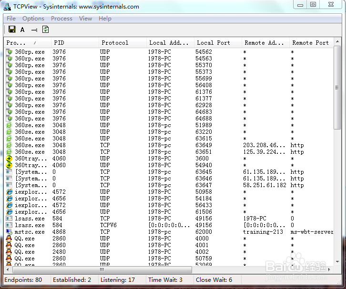Sort by Remote Address column header
346x289 pixels.
[265, 43]
